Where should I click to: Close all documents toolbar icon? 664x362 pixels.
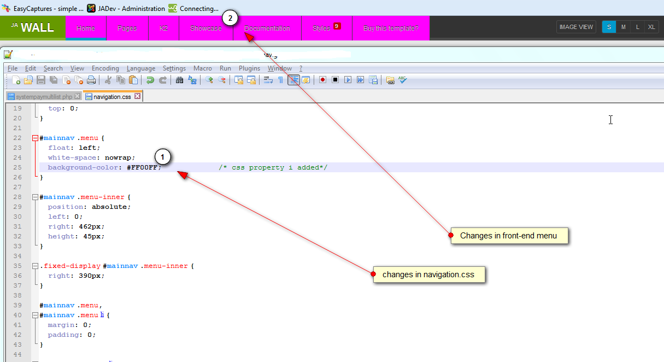[79, 80]
